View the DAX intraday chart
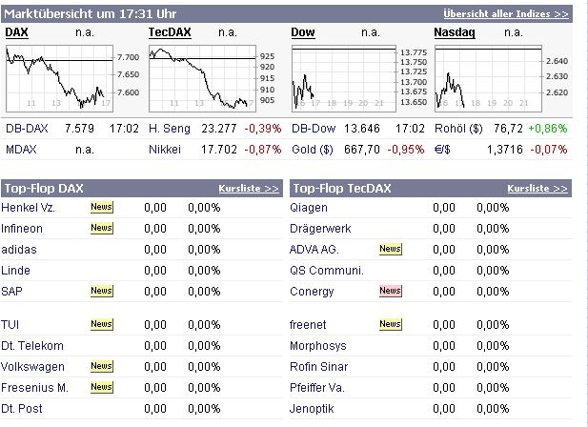The height and width of the screenshot is (427, 588). (59, 76)
